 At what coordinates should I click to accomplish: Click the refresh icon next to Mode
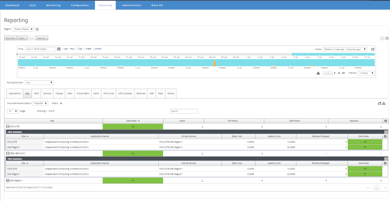pyautogui.click(x=373, y=49)
